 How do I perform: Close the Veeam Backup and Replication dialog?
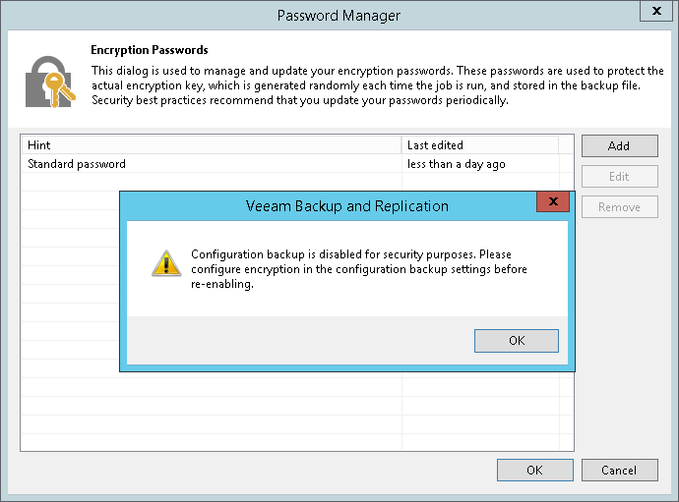[554, 202]
